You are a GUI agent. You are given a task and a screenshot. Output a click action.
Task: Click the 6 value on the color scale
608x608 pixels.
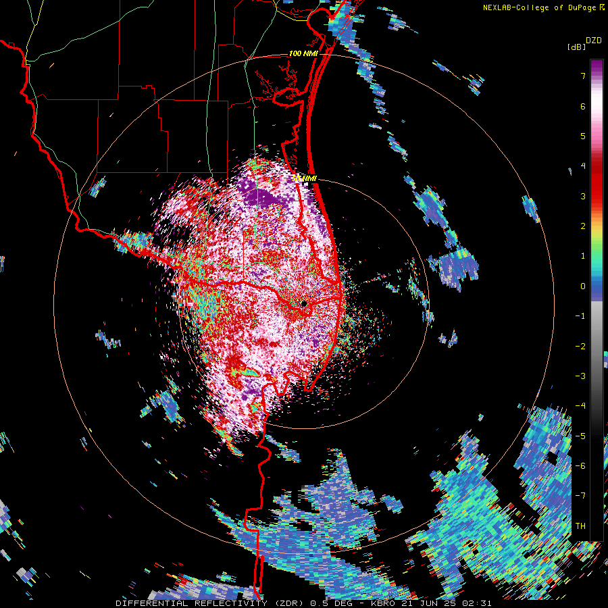583,106
